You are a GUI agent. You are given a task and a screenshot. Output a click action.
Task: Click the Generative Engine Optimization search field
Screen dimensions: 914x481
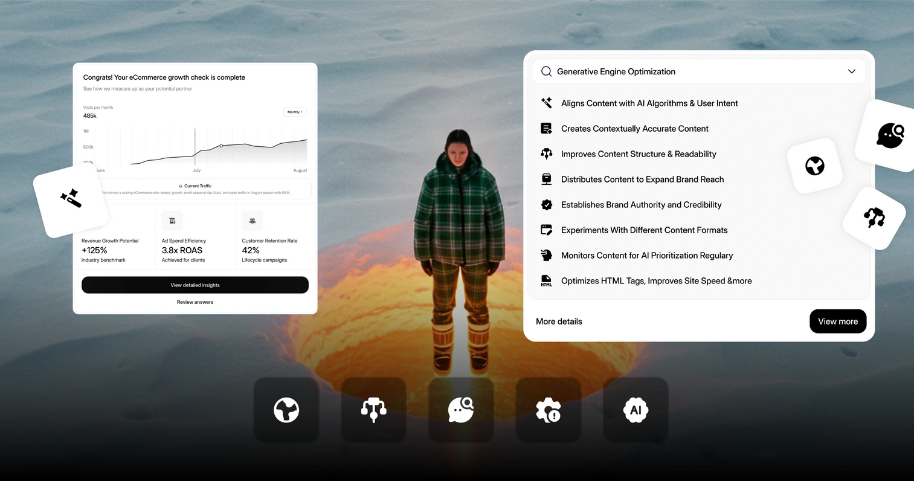click(665, 71)
